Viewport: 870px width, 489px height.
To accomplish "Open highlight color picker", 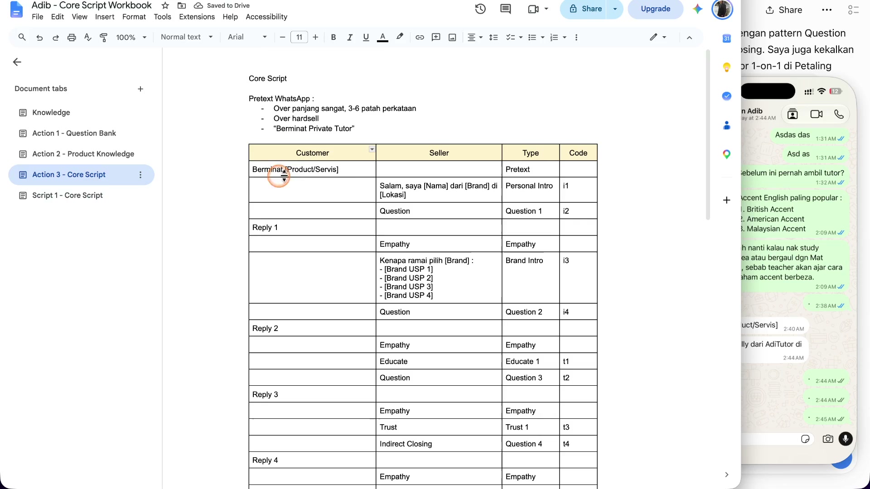I will click(399, 37).
